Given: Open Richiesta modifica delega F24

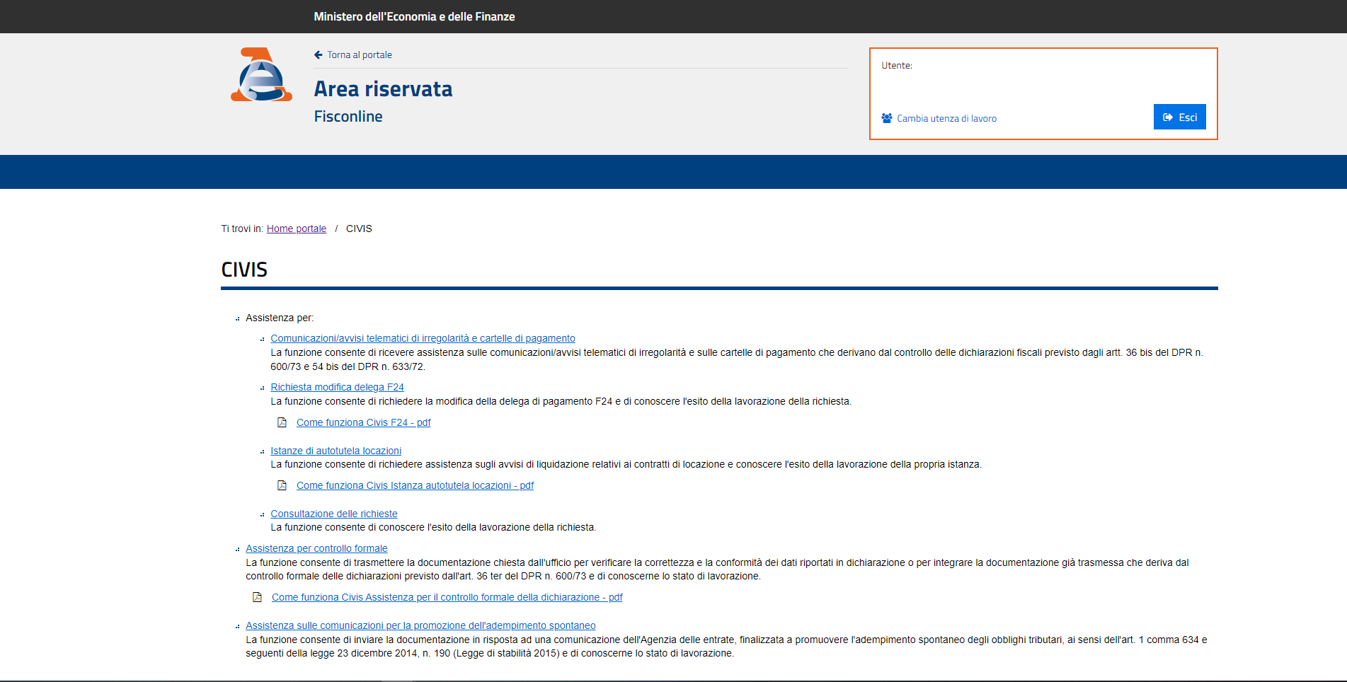Looking at the screenshot, I should click(x=337, y=387).
